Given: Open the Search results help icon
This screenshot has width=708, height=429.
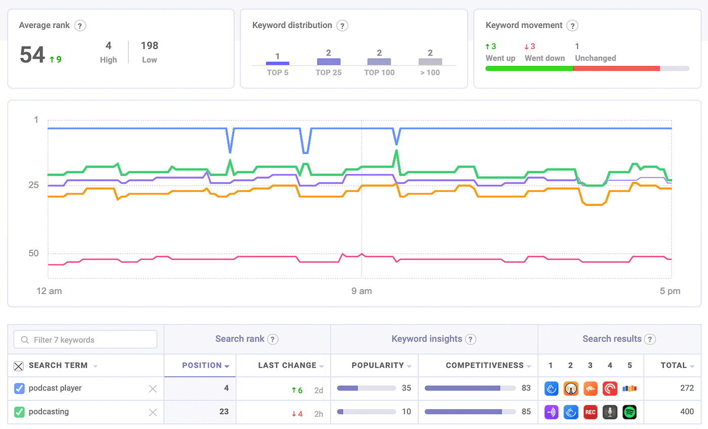Looking at the screenshot, I should (x=651, y=339).
